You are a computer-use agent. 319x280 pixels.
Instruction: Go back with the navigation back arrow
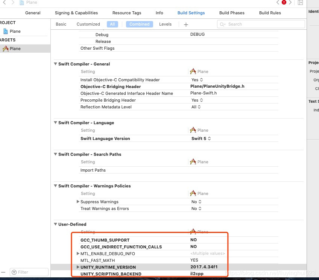[4, 2]
